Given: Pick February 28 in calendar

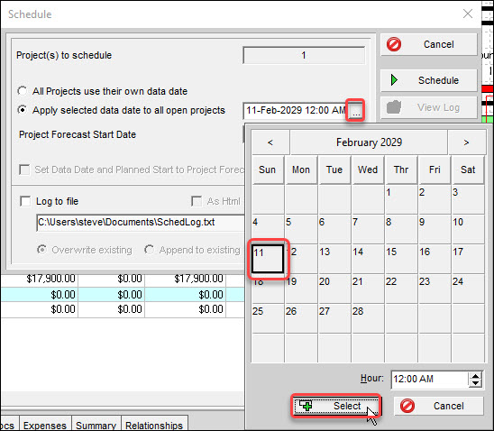Looking at the screenshot, I should click(368, 318).
